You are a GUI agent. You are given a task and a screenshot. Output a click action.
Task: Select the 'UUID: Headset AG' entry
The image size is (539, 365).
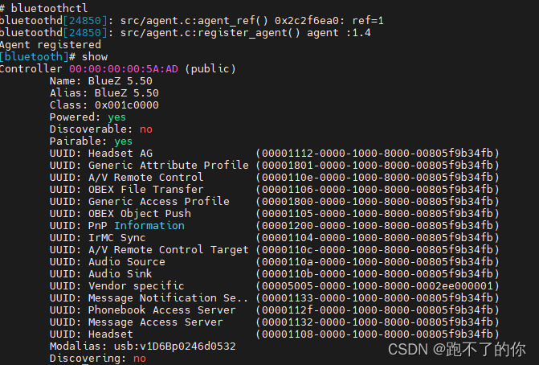tap(101, 154)
